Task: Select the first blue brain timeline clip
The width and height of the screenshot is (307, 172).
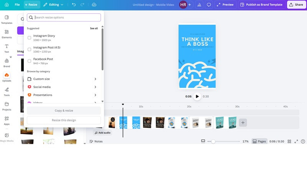Action: 123,122
